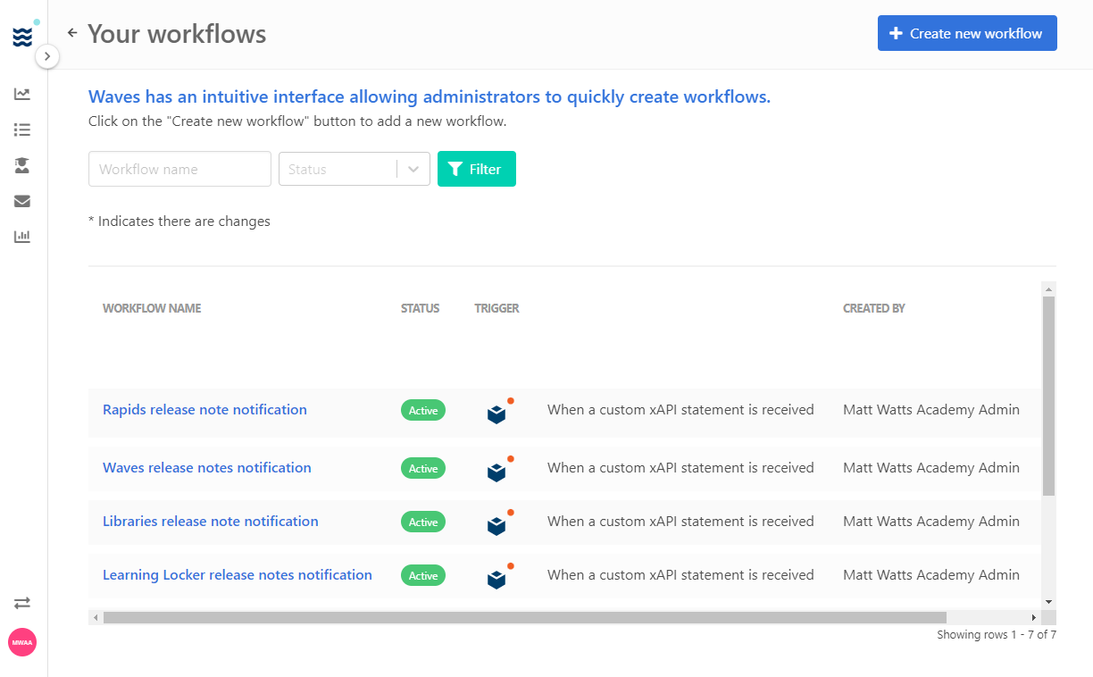
Task: Open the envelope messages sidebar icon
Action: (x=22, y=201)
